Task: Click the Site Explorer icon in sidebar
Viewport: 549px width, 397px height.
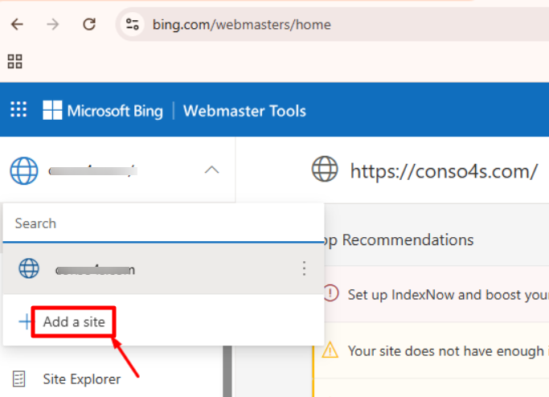Action: [19, 379]
